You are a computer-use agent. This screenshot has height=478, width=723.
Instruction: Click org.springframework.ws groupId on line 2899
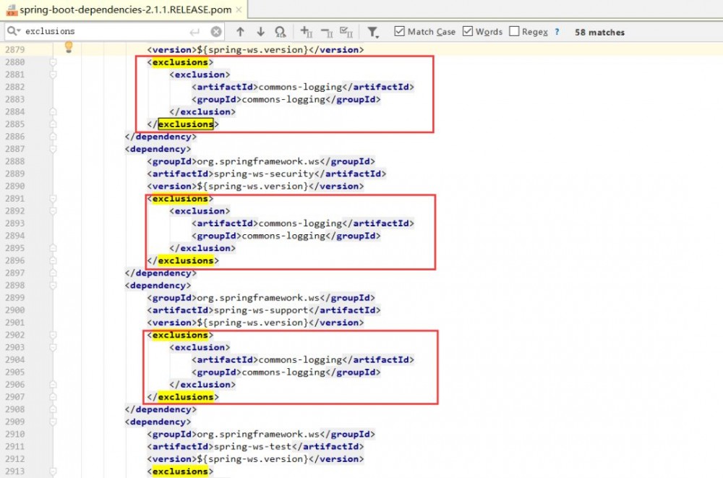258,298
